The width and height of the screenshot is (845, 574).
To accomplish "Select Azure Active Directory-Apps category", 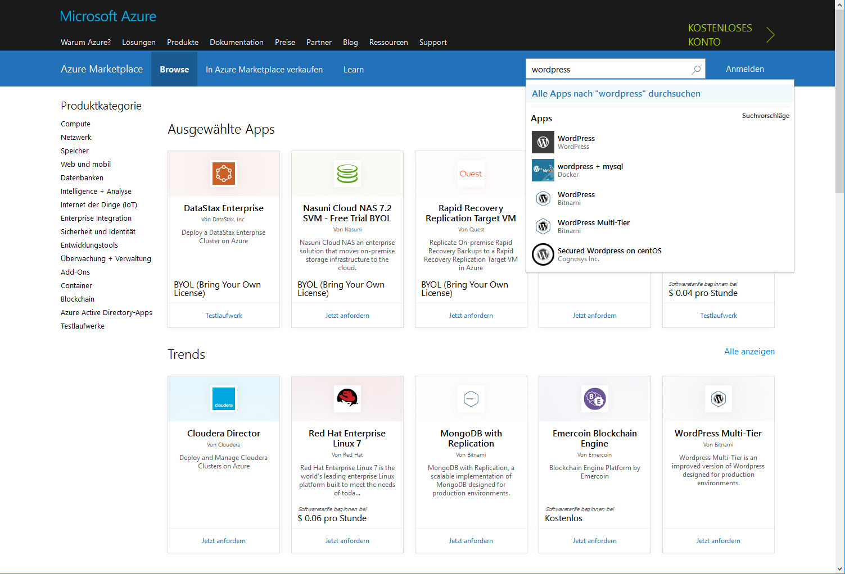I will 106,313.
